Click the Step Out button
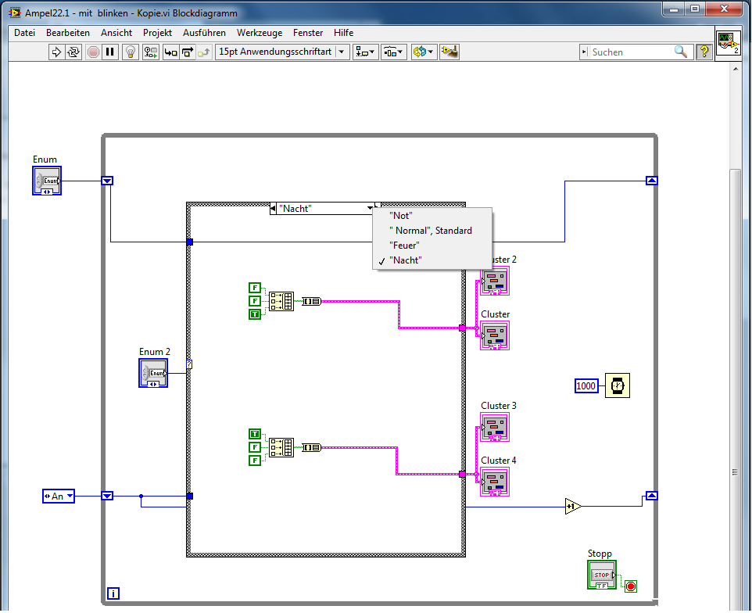 pyautogui.click(x=204, y=52)
